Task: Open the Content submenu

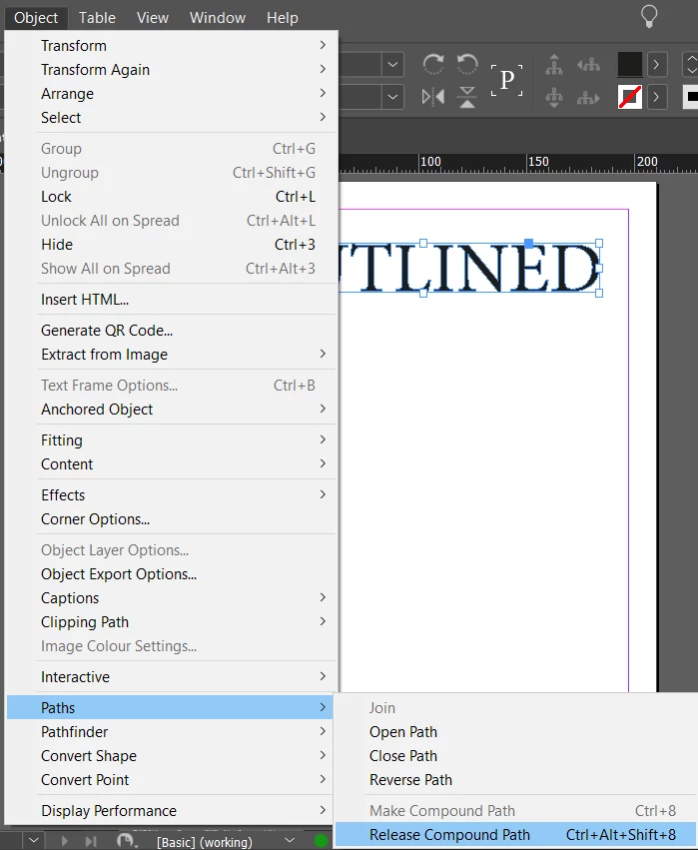Action: [171, 464]
